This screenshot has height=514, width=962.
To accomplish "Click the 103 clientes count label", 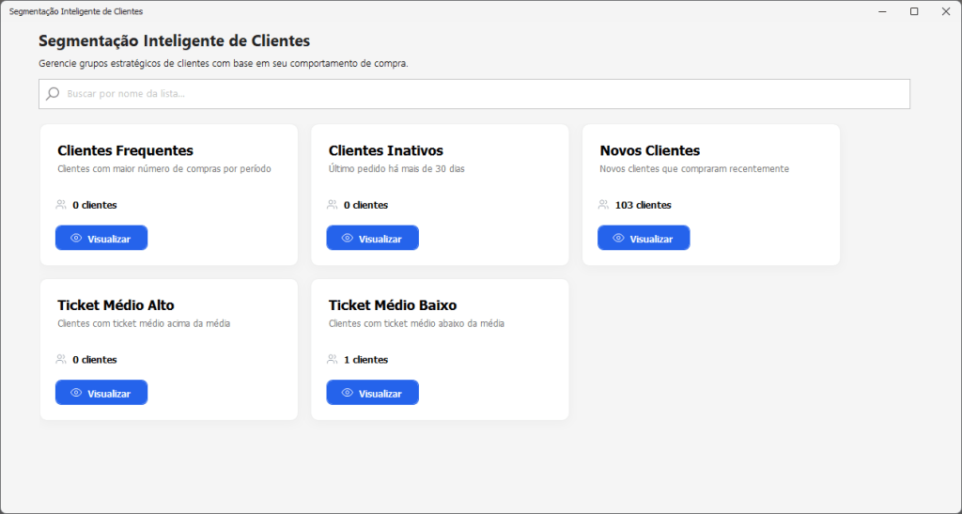I will [643, 205].
